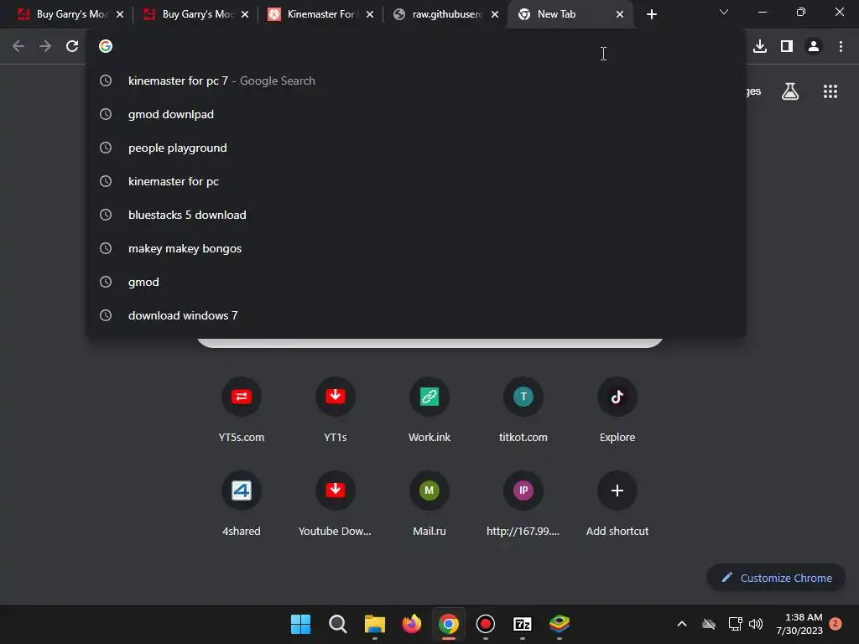Select suggestion 'makey makey bongos'

416,248
